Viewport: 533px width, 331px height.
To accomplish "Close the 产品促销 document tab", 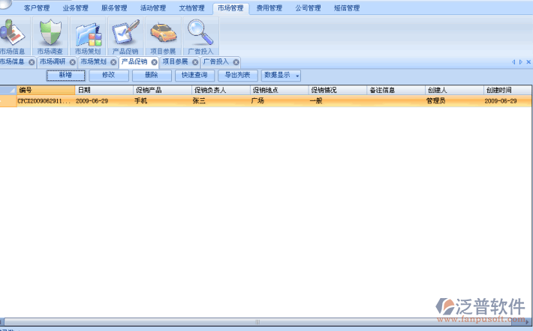I will pos(155,62).
